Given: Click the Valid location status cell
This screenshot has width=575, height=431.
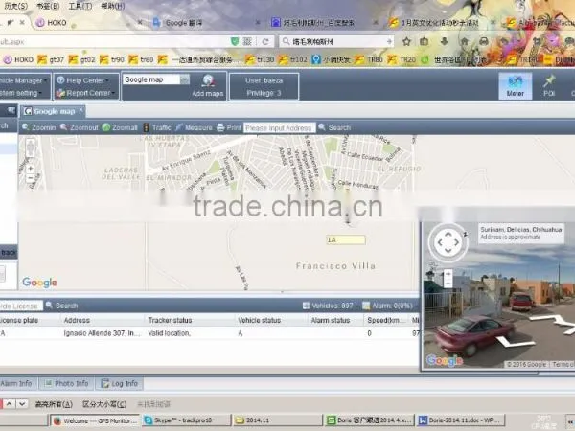Looking at the screenshot, I should pyautogui.click(x=169, y=333).
